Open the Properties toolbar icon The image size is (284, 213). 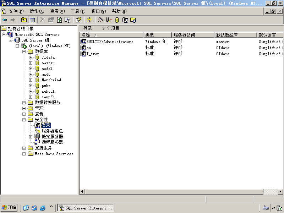coord(51,20)
